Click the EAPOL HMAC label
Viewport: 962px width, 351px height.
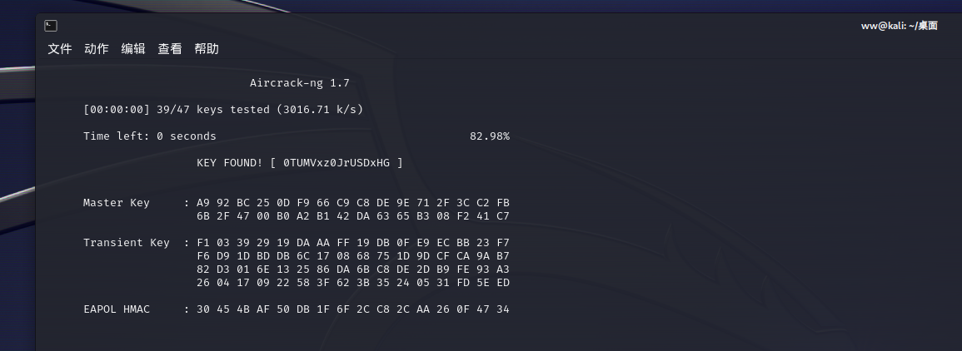click(117, 309)
